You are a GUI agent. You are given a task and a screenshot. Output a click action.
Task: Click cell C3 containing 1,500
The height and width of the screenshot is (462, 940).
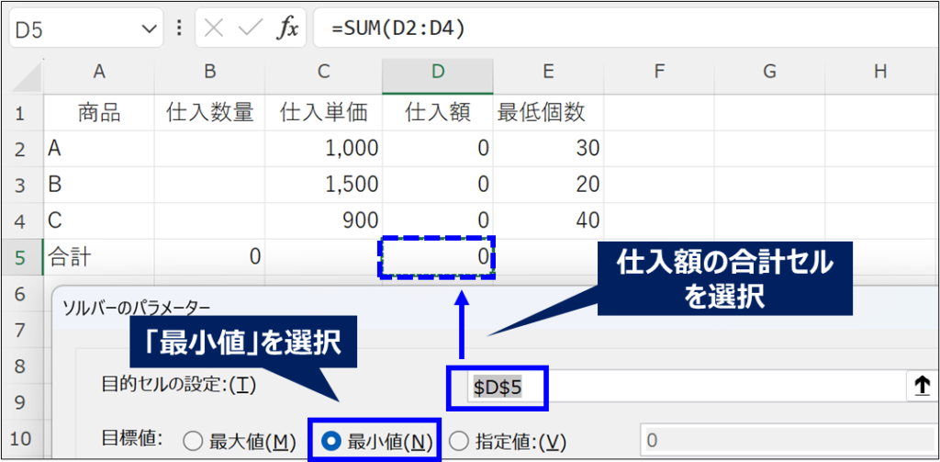pos(323,184)
